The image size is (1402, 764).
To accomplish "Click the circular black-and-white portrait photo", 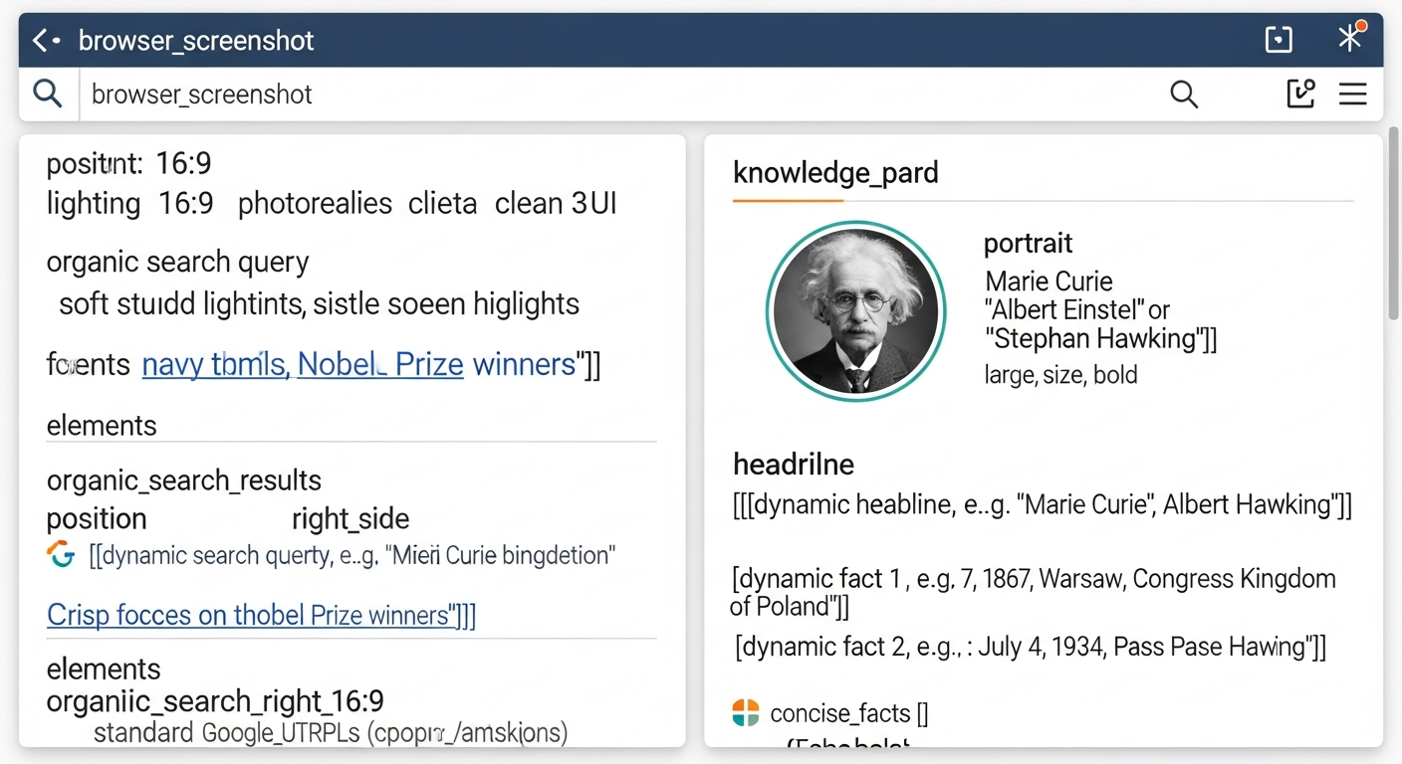I will [855, 310].
